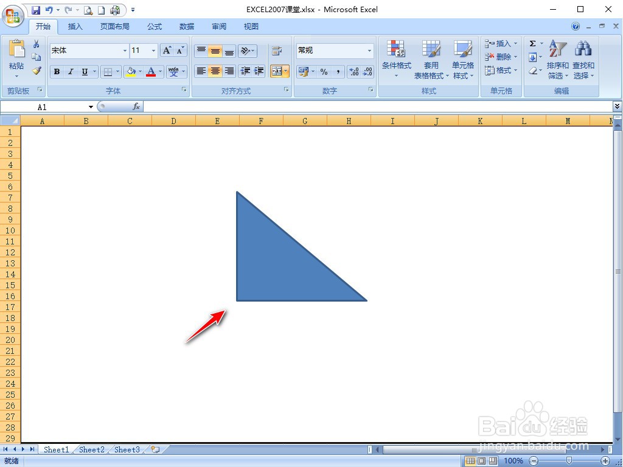The image size is (623, 467).
Task: Insert function with fx button
Action: pos(136,106)
